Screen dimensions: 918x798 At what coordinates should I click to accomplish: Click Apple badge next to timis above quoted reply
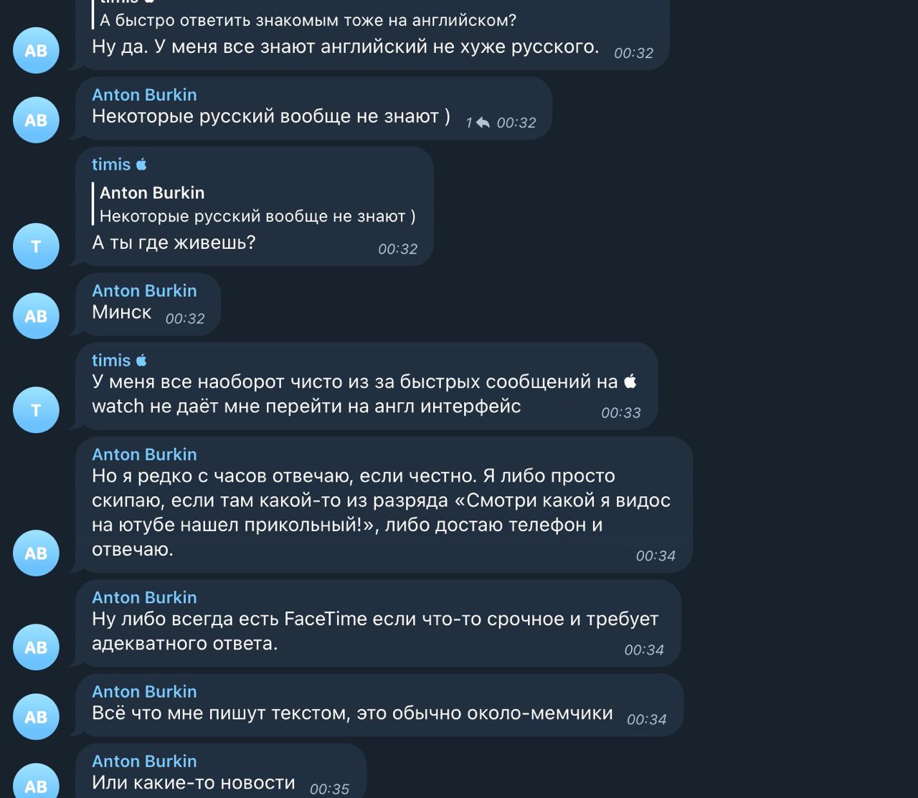click(x=141, y=164)
